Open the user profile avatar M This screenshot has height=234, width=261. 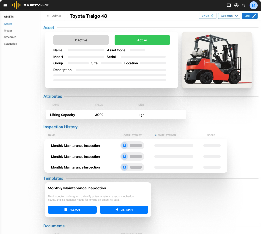coord(253,5)
